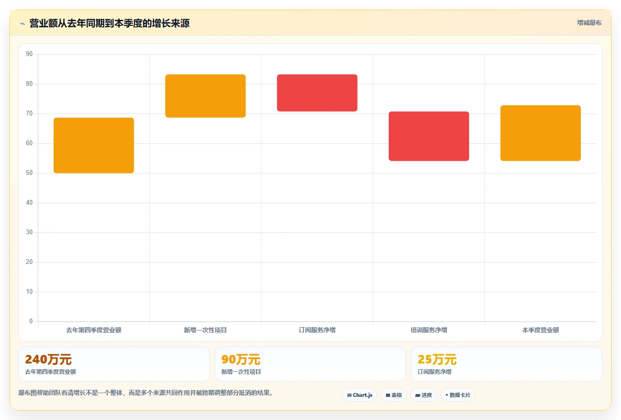Select the 数据卡片 tag chip
621x420 pixels.
[458, 395]
